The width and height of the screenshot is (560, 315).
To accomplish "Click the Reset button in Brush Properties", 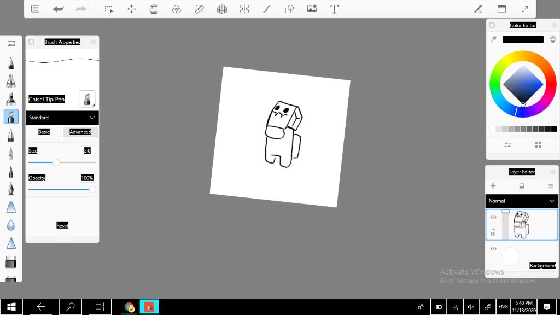I will tap(62, 225).
